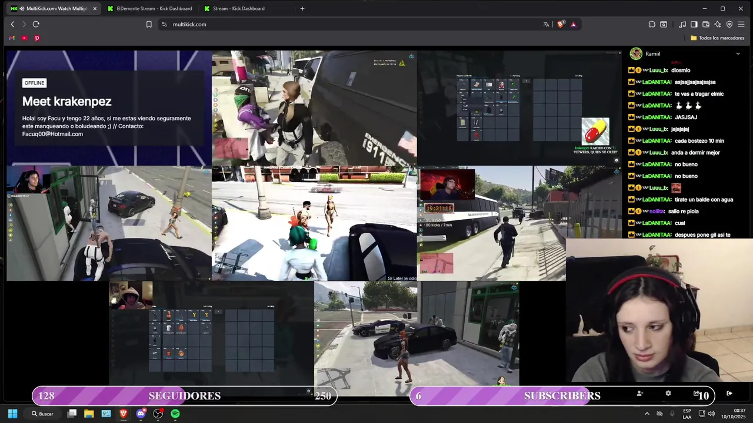Show hidden system tray icons chevron

647,414
